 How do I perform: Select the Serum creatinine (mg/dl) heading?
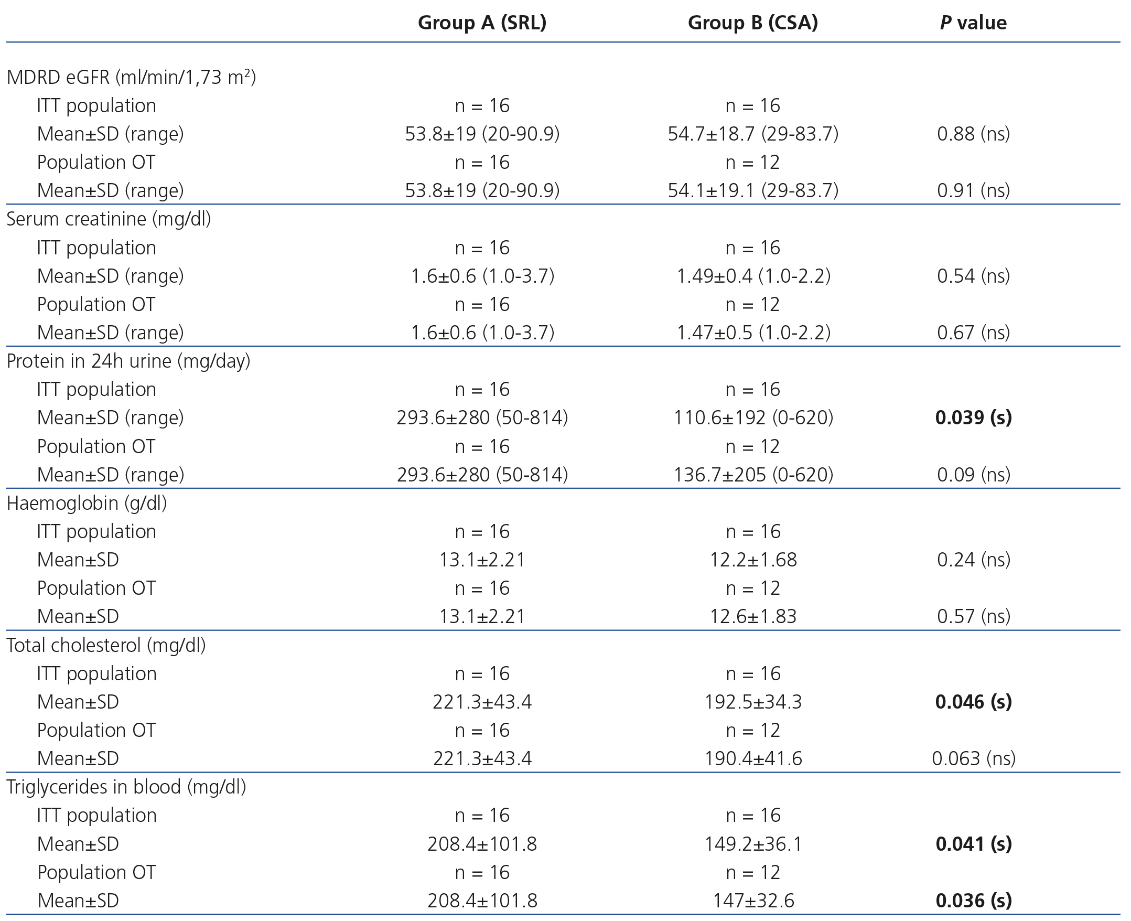tap(109, 219)
